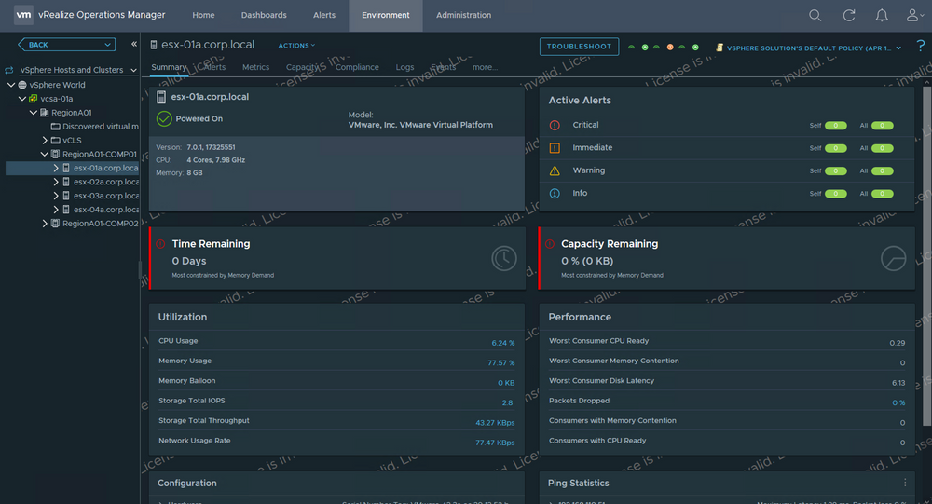Open the global search magnifier icon
The image size is (932, 504).
pyautogui.click(x=815, y=16)
